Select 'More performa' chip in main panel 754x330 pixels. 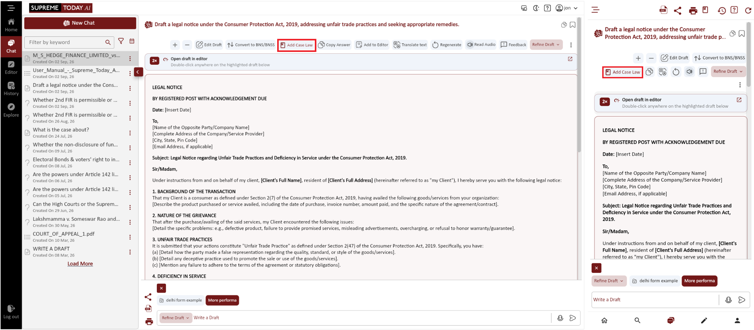coord(222,300)
